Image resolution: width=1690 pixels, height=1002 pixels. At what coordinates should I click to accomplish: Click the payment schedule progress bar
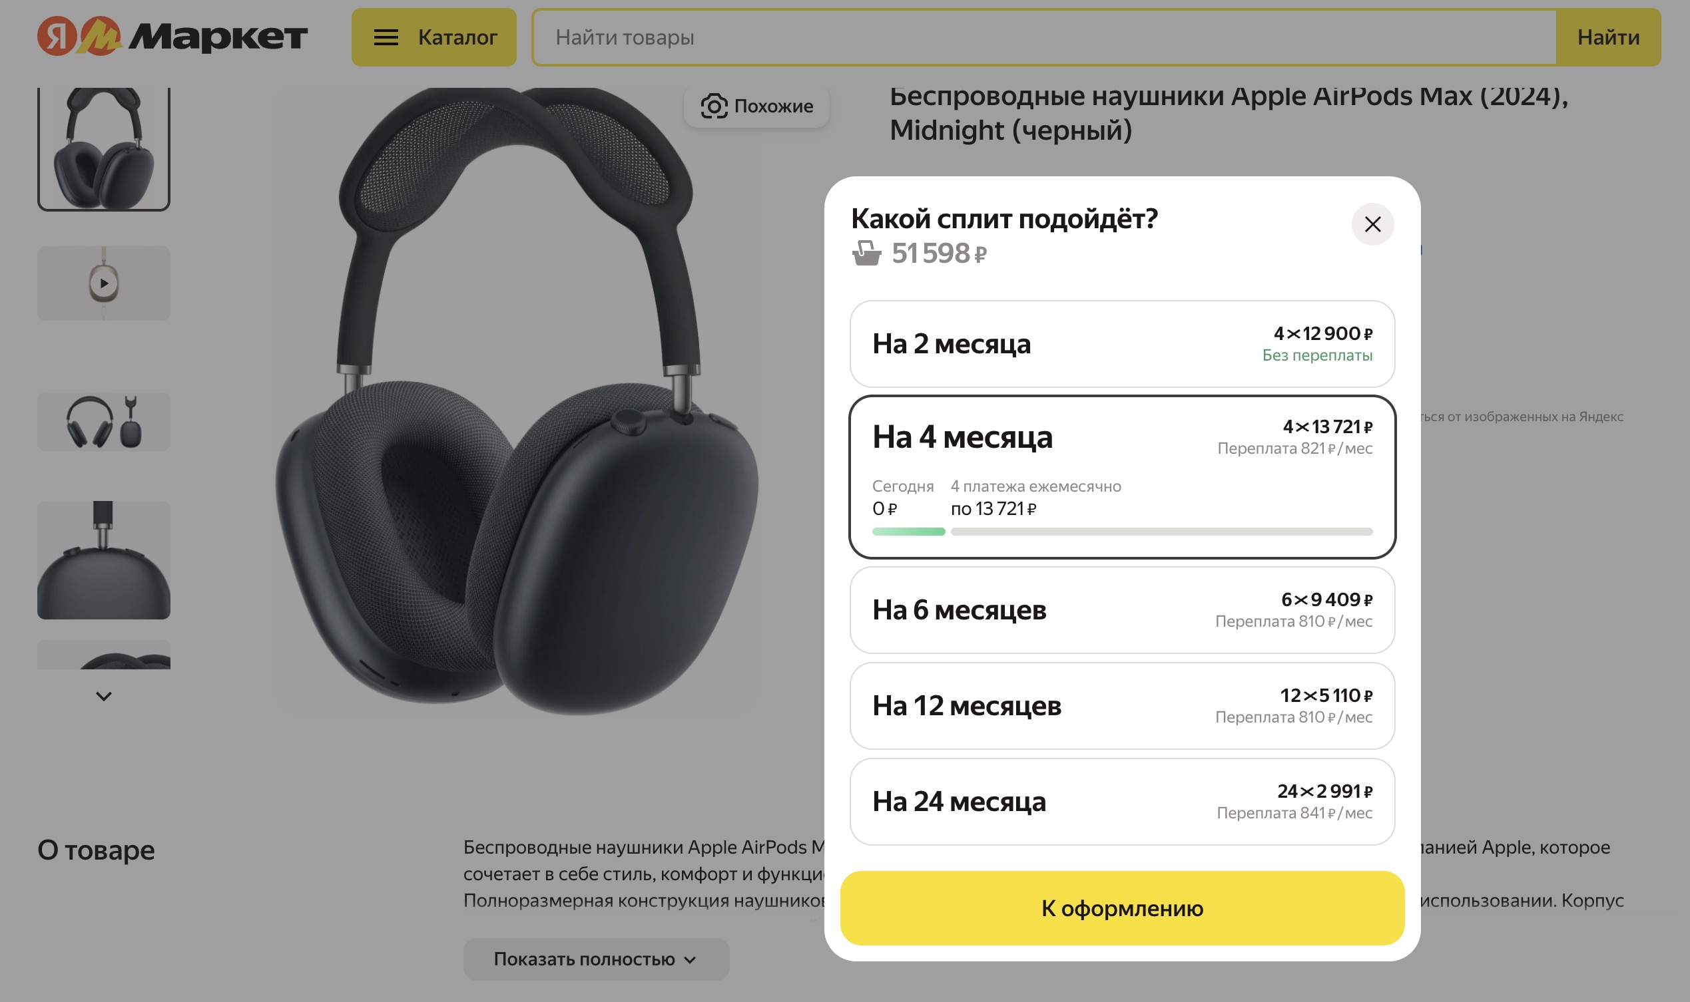coord(1122,532)
